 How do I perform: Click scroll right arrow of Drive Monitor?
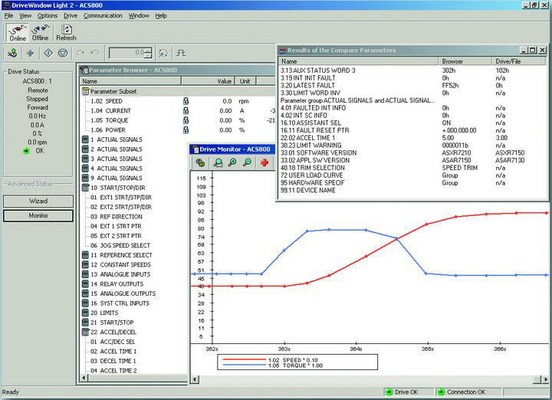(546, 379)
